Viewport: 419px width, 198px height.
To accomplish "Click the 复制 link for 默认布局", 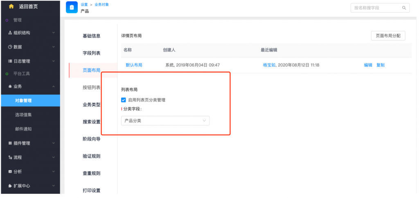I will pyautogui.click(x=380, y=65).
